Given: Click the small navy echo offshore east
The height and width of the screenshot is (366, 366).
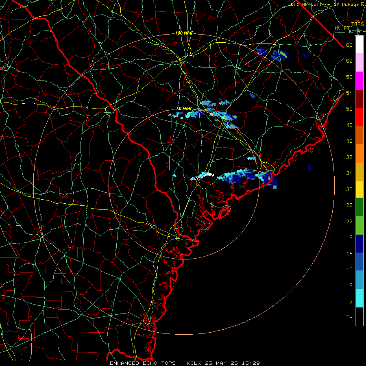Looking at the screenshot, I should [x=310, y=168].
